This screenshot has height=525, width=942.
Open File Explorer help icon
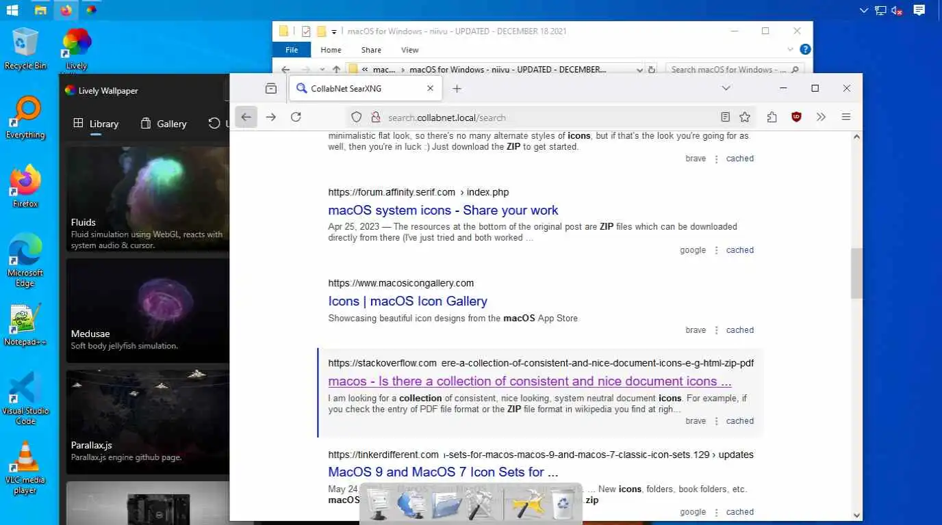[805, 49]
